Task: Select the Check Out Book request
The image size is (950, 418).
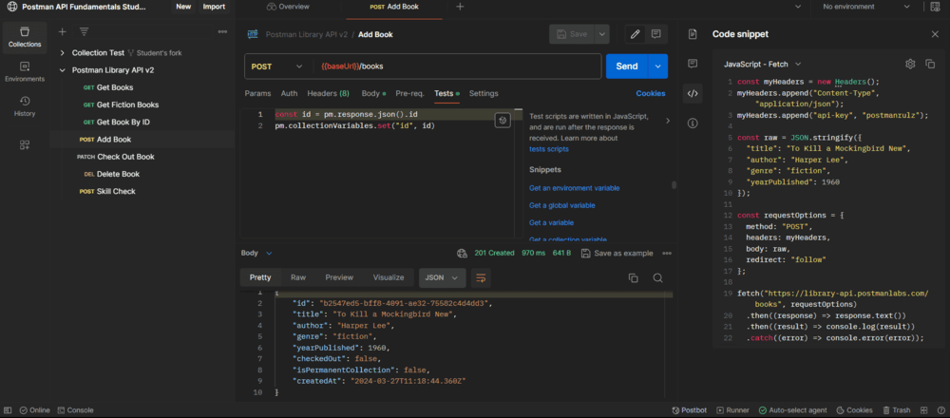Action: (125, 157)
